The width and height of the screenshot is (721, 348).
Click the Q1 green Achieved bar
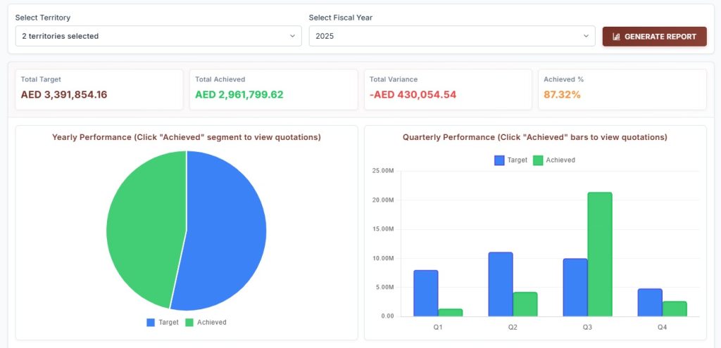coord(450,313)
